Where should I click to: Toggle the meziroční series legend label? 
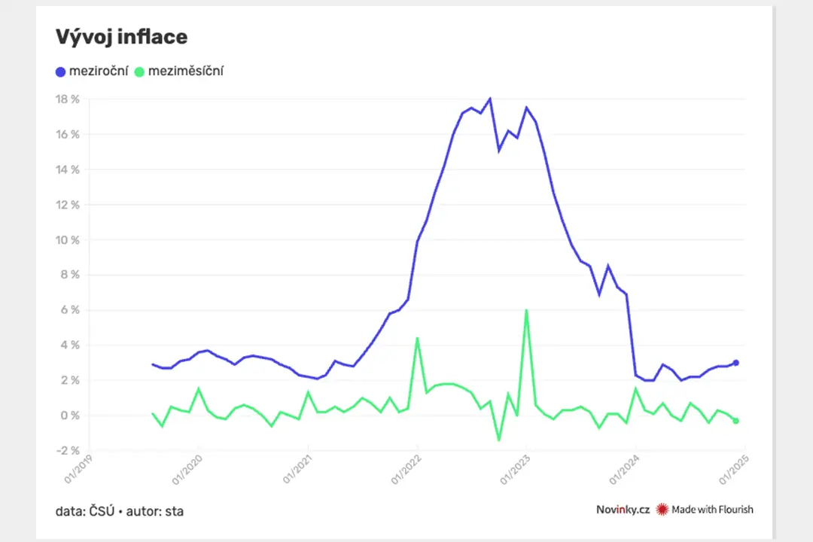click(99, 71)
